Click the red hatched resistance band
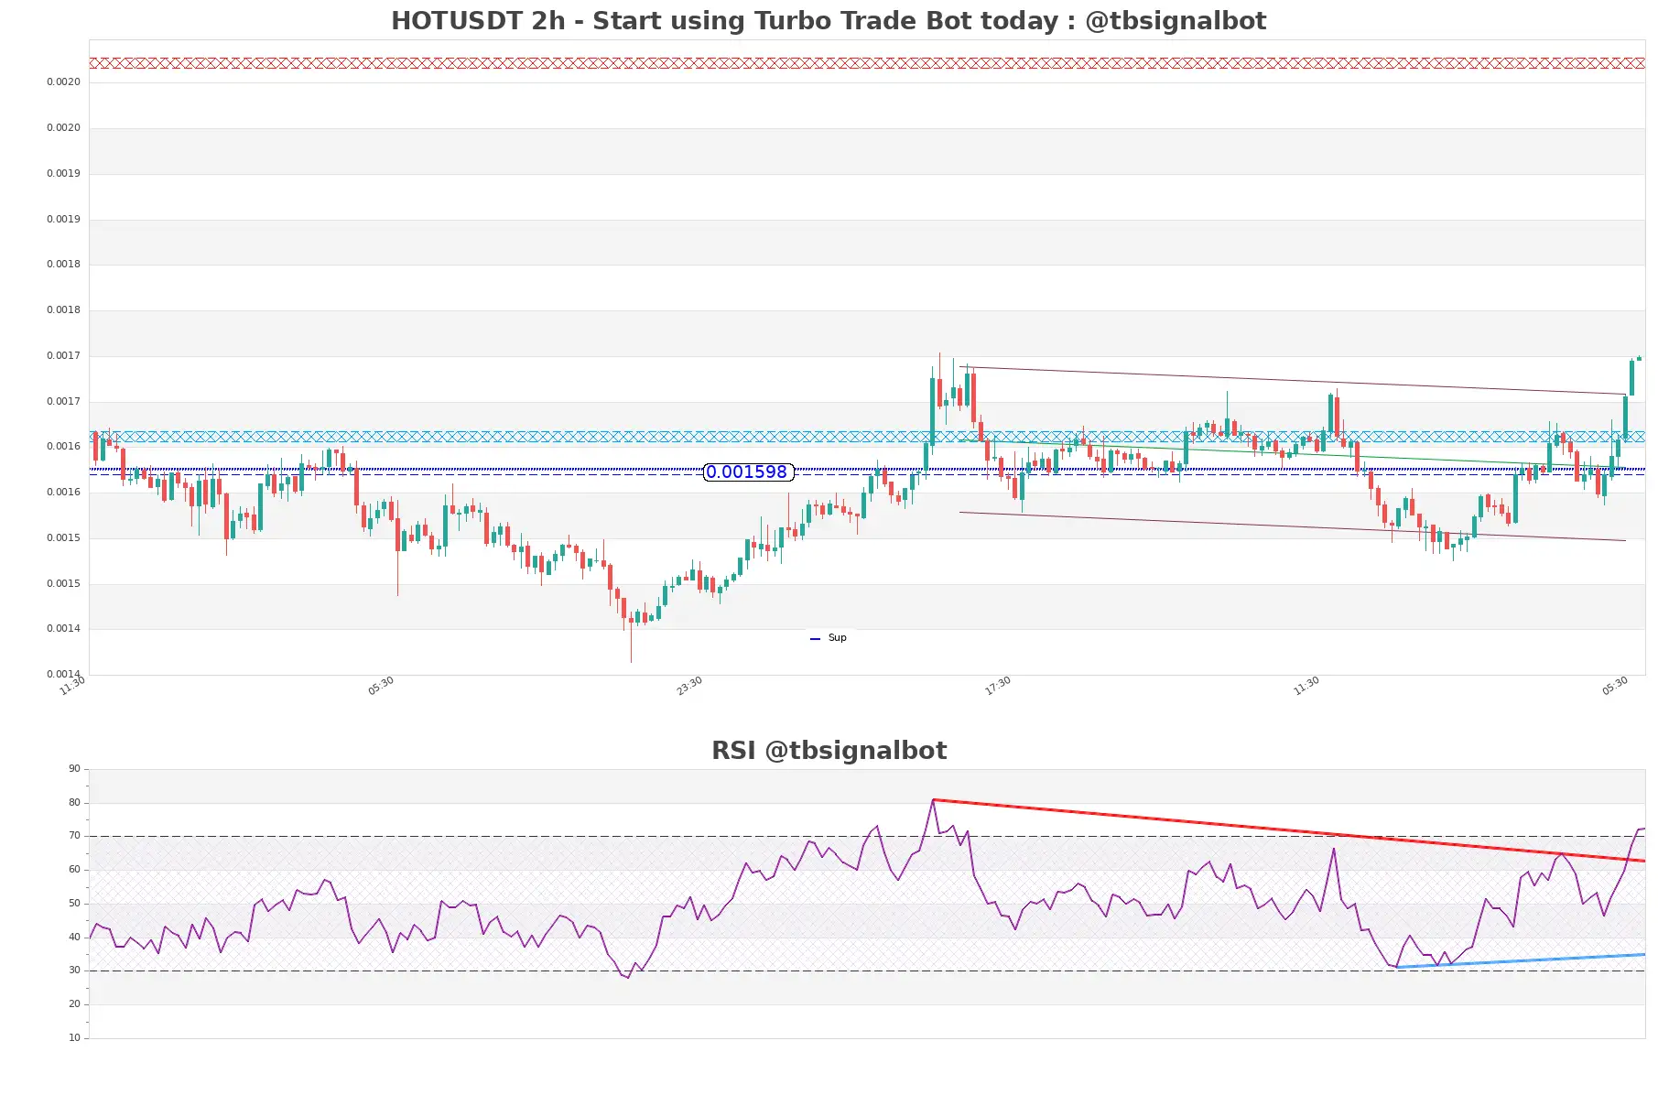Image resolution: width=1658 pixels, height=1106 pixels. [867, 63]
